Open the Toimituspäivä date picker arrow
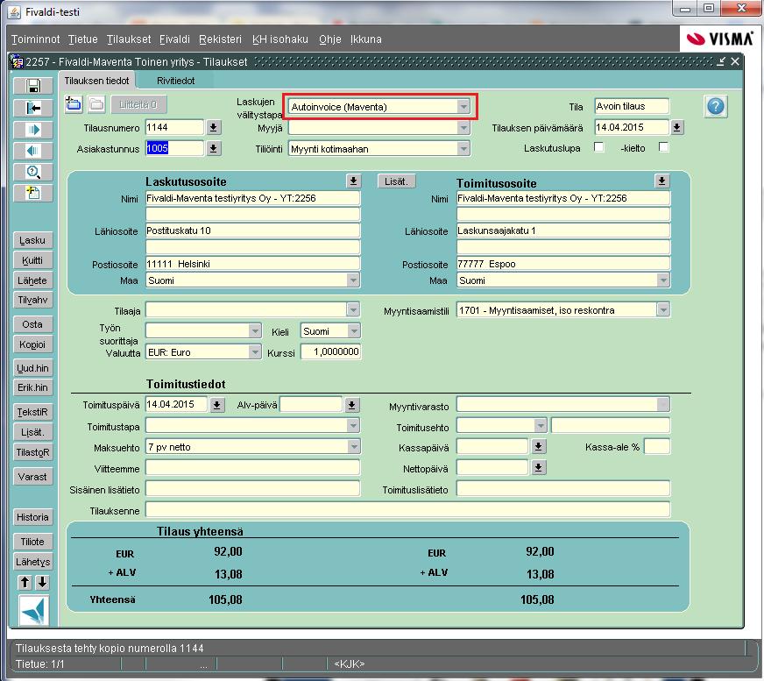Viewport: 764px width, 681px height. pos(216,405)
